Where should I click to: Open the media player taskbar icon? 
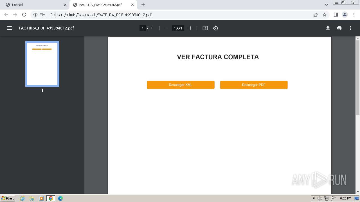click(x=41, y=198)
